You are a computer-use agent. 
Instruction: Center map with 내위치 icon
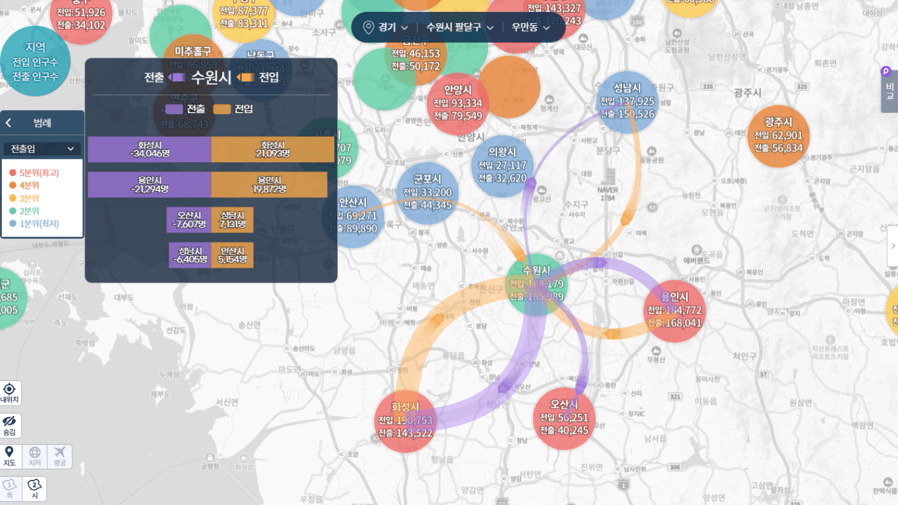[x=10, y=393]
